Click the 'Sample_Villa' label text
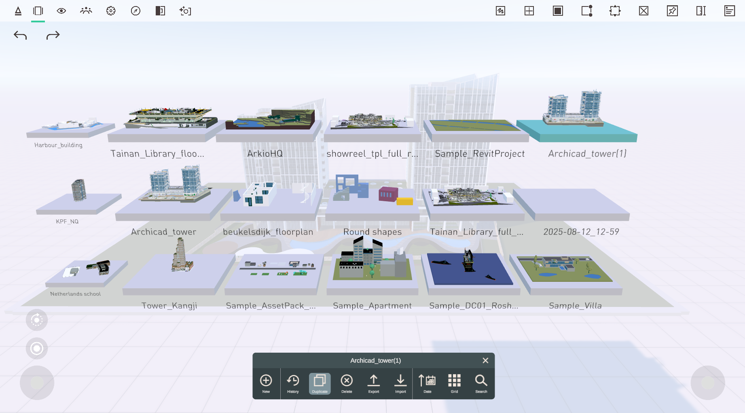 click(575, 306)
